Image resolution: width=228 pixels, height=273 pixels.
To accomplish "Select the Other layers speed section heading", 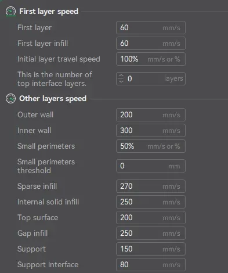I will coord(53,99).
